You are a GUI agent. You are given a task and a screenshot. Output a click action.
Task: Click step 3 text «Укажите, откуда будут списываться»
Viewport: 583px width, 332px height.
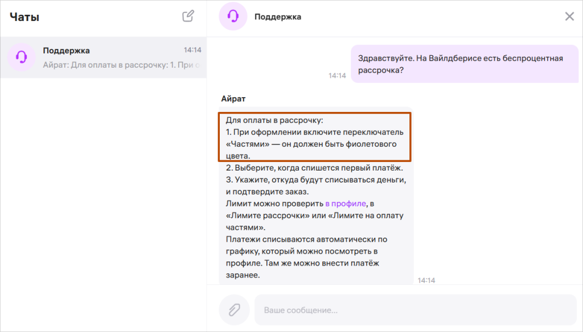[315, 180]
